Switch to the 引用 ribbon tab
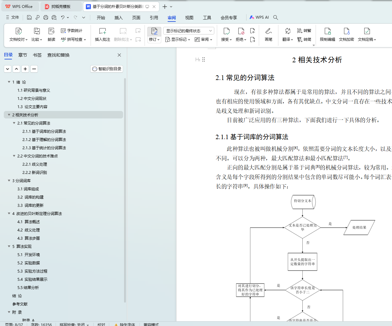The image size is (392, 326). pyautogui.click(x=154, y=18)
